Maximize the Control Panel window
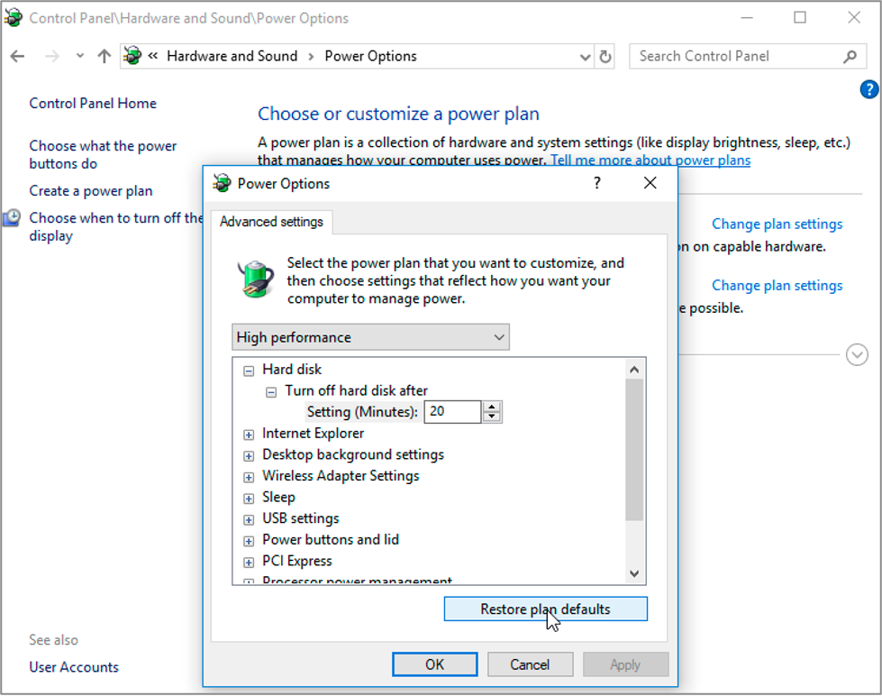Viewport: 882px width, 696px height. point(800,17)
